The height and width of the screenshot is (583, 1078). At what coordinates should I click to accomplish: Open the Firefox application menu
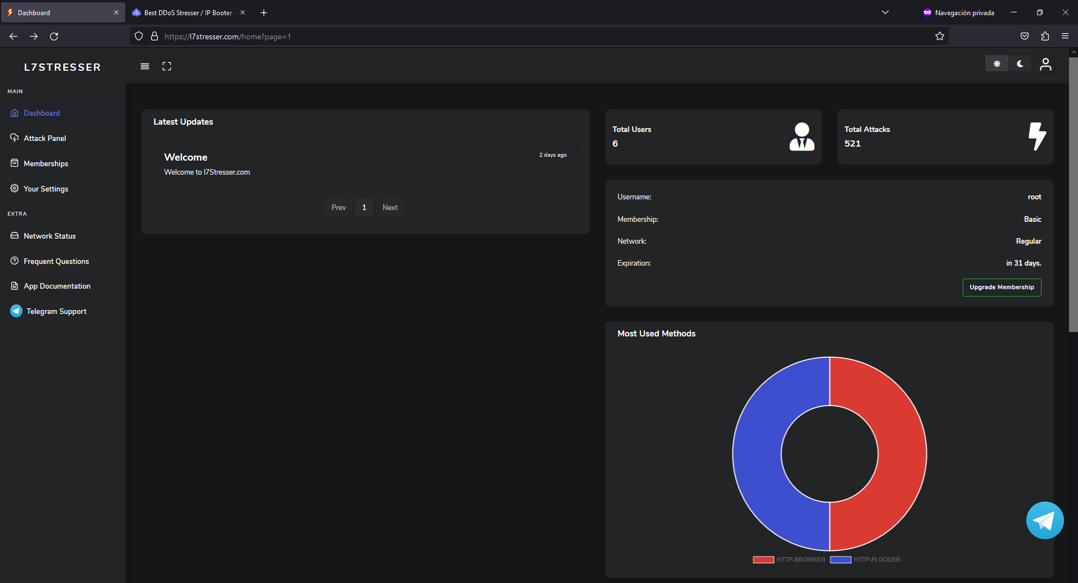tap(1065, 37)
